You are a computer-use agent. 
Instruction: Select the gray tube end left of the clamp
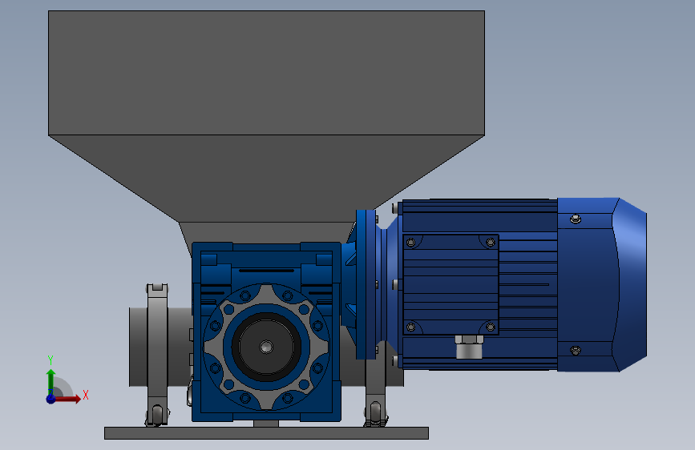(139, 347)
